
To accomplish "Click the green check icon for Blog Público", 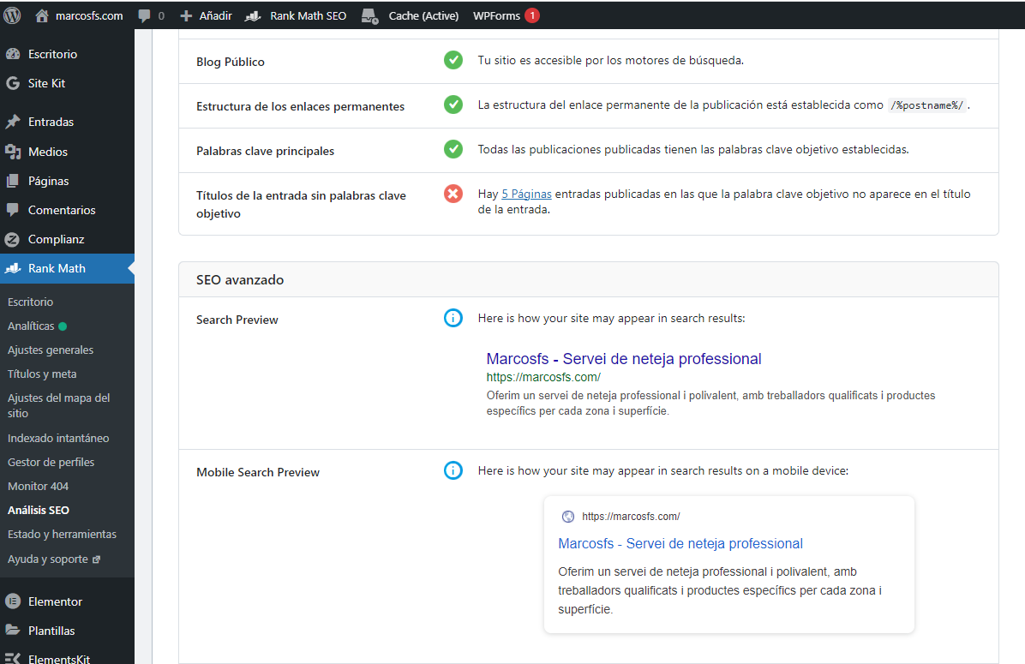I will coord(453,60).
